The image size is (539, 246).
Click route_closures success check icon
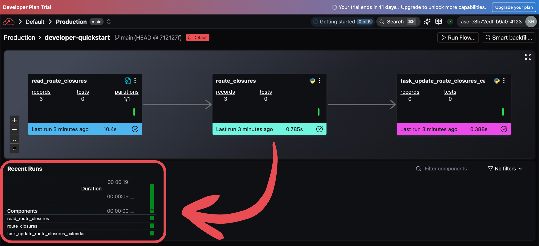point(320,129)
